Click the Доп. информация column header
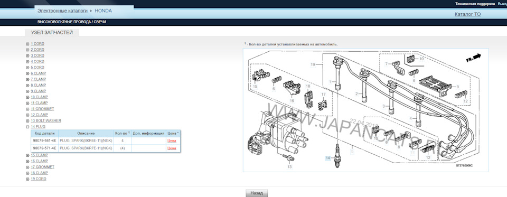The width and height of the screenshot is (507, 197). (149, 133)
